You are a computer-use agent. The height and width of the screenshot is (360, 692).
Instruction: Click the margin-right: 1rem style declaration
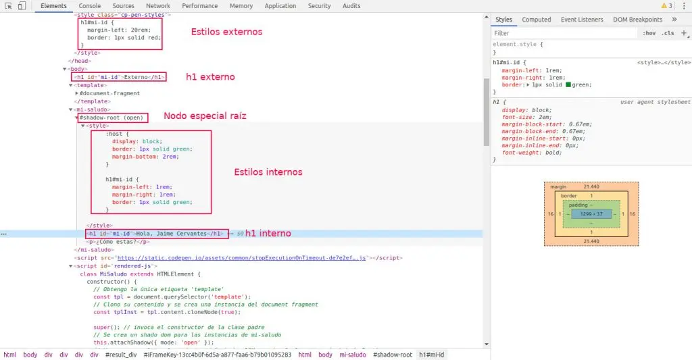[534, 78]
